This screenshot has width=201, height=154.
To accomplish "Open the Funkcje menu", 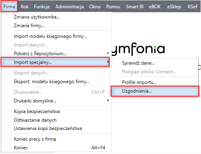I will coord(42,7).
